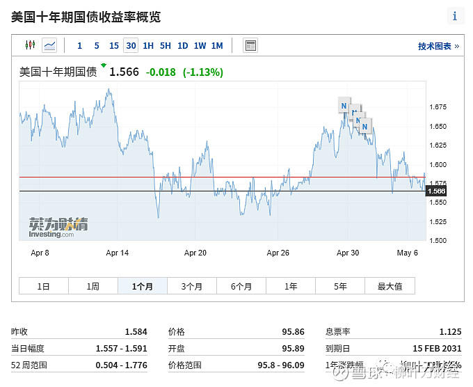Viewport: 473px width, 387px height.
Task: Select the 最大值 maximum range tab
Action: (x=390, y=286)
